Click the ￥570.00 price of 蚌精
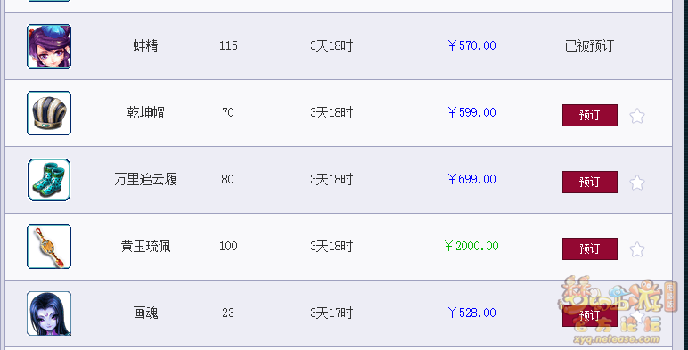Viewport: 688px width, 350px height. (x=471, y=45)
